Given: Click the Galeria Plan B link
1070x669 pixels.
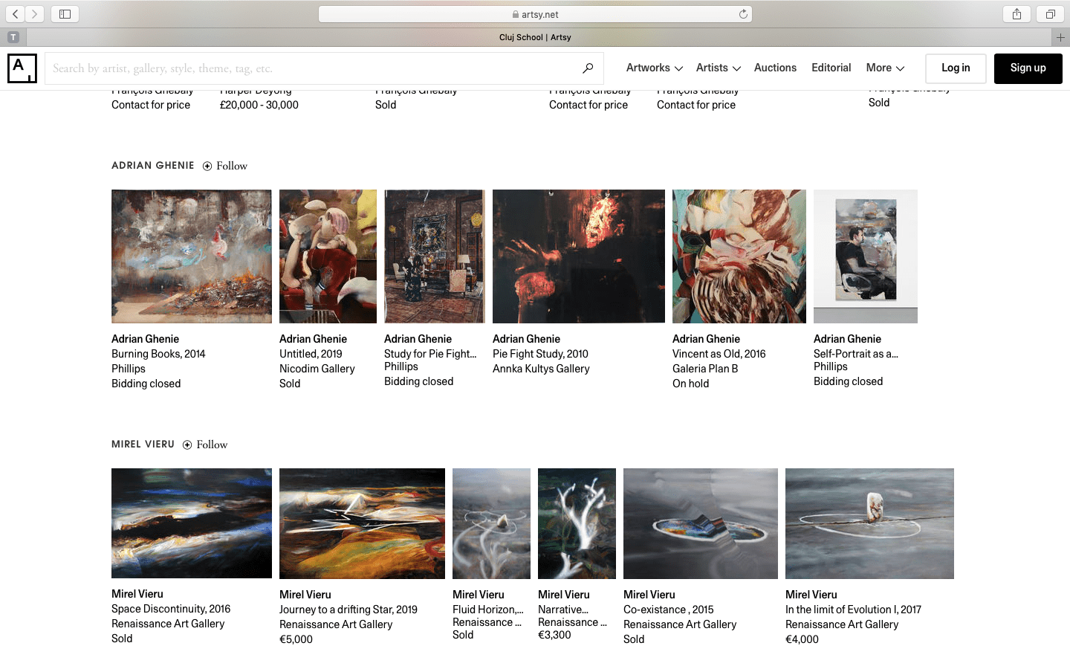Looking at the screenshot, I should (705, 369).
